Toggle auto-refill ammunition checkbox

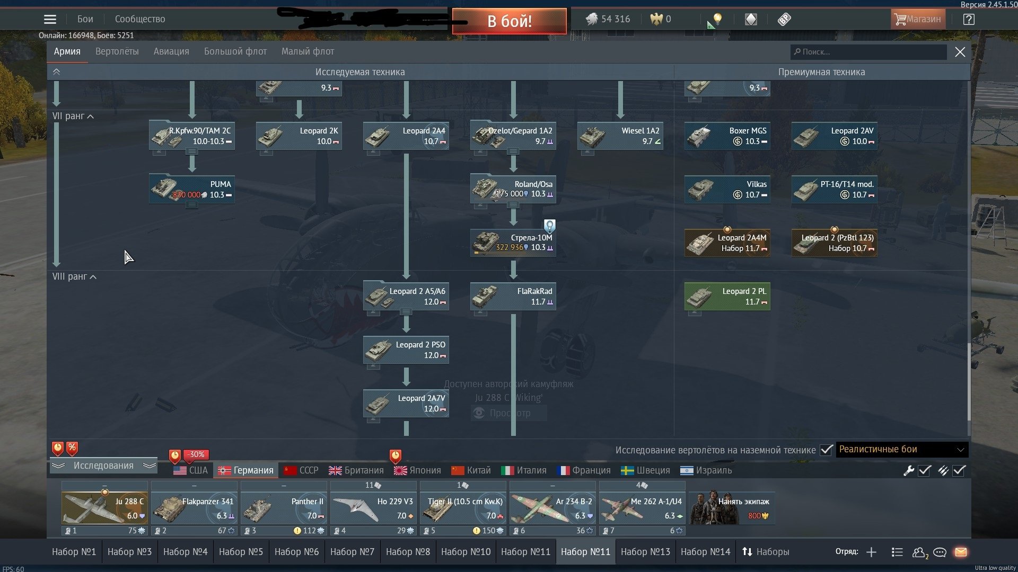tap(959, 470)
